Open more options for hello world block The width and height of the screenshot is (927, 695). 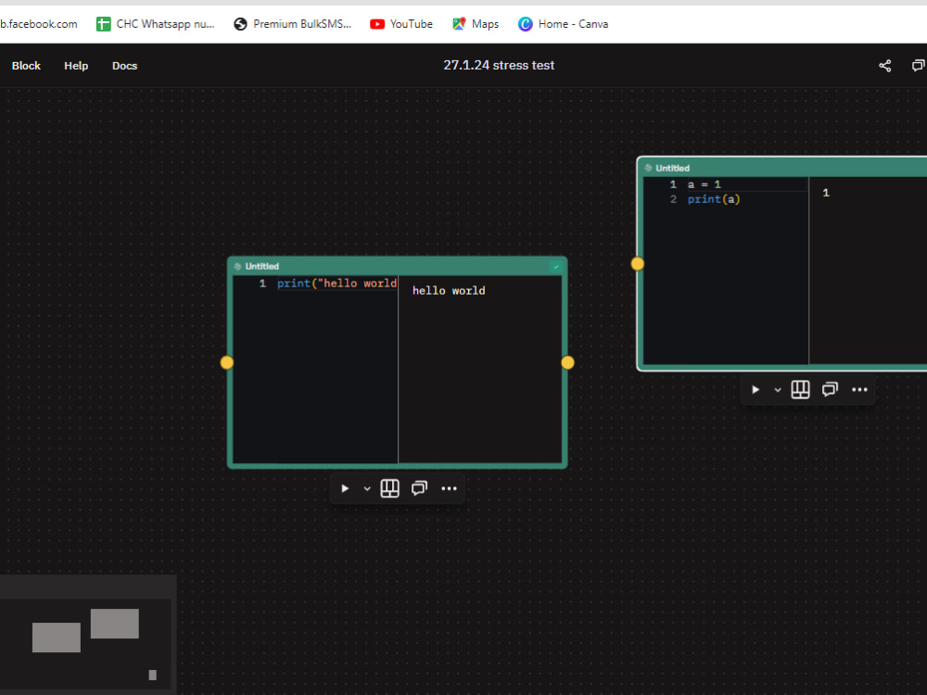click(x=450, y=488)
